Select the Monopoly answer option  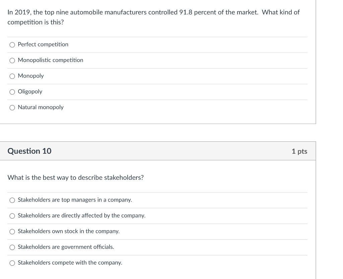pyautogui.click(x=12, y=76)
